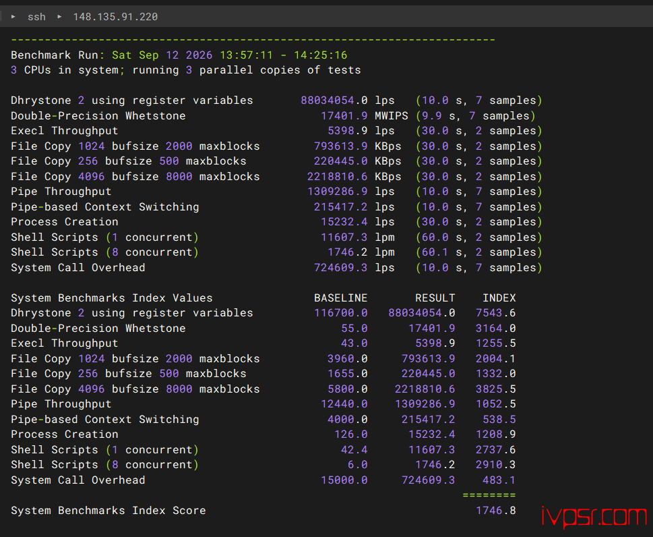Screen dimensions: 653x537
Task: Click the index value '1332.0'
Action: (495, 374)
